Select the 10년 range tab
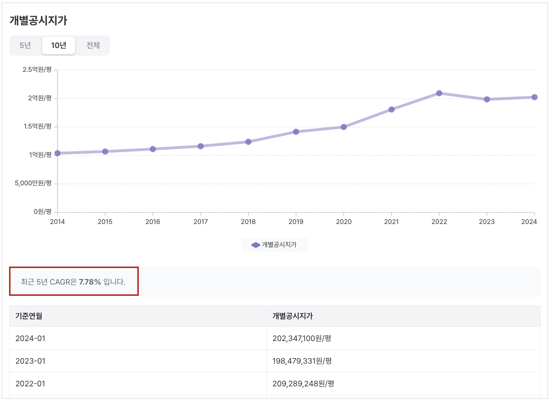Image resolution: width=550 pixels, height=401 pixels. coord(58,45)
